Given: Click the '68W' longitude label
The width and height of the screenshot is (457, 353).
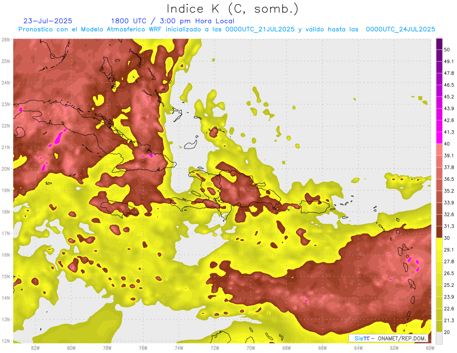Looking at the screenshot, I should click(286, 348).
